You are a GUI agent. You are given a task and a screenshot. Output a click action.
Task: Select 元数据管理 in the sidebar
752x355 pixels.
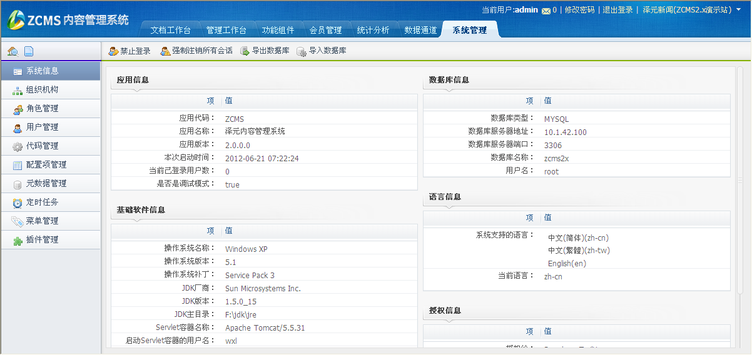pyautogui.click(x=46, y=184)
